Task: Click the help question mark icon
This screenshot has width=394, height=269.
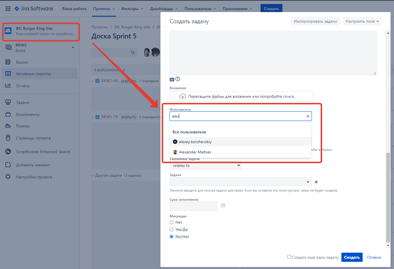Action: point(178,79)
